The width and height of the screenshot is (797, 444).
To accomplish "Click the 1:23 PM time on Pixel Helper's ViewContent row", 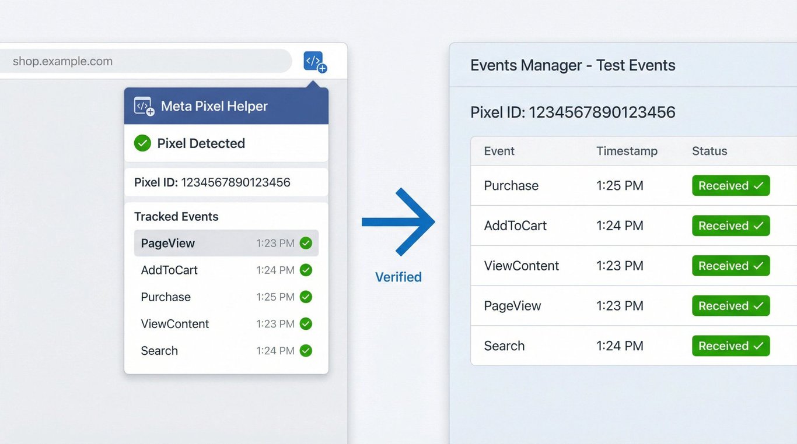I will [x=275, y=324].
